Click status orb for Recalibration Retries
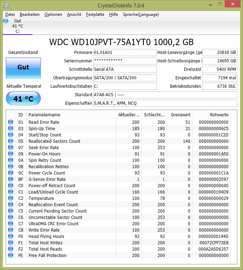The image size is (243, 270). [x=11, y=166]
